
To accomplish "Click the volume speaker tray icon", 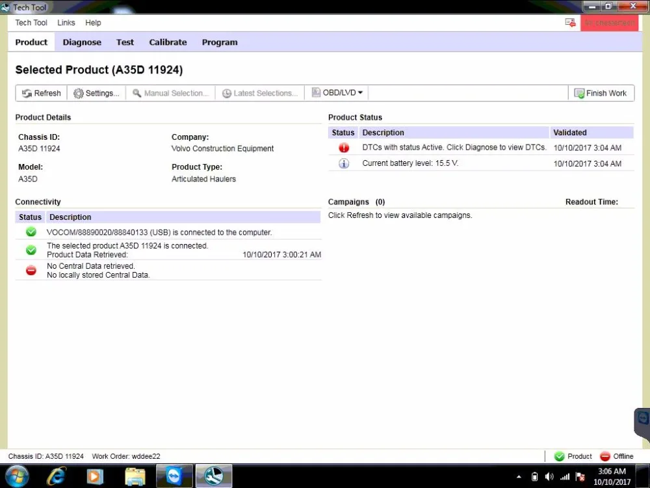I will 549,477.
